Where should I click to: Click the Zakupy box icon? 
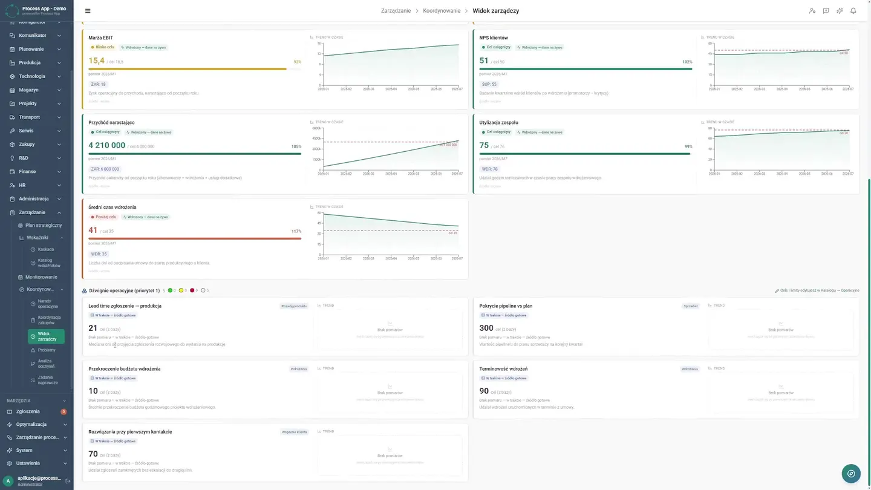[x=12, y=145]
